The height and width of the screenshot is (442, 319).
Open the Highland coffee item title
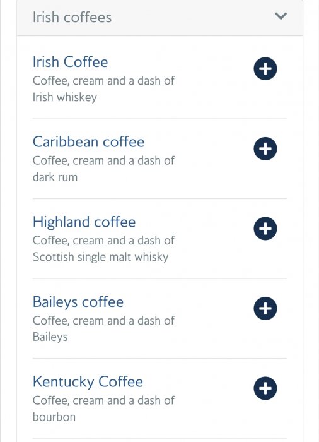coord(84,222)
